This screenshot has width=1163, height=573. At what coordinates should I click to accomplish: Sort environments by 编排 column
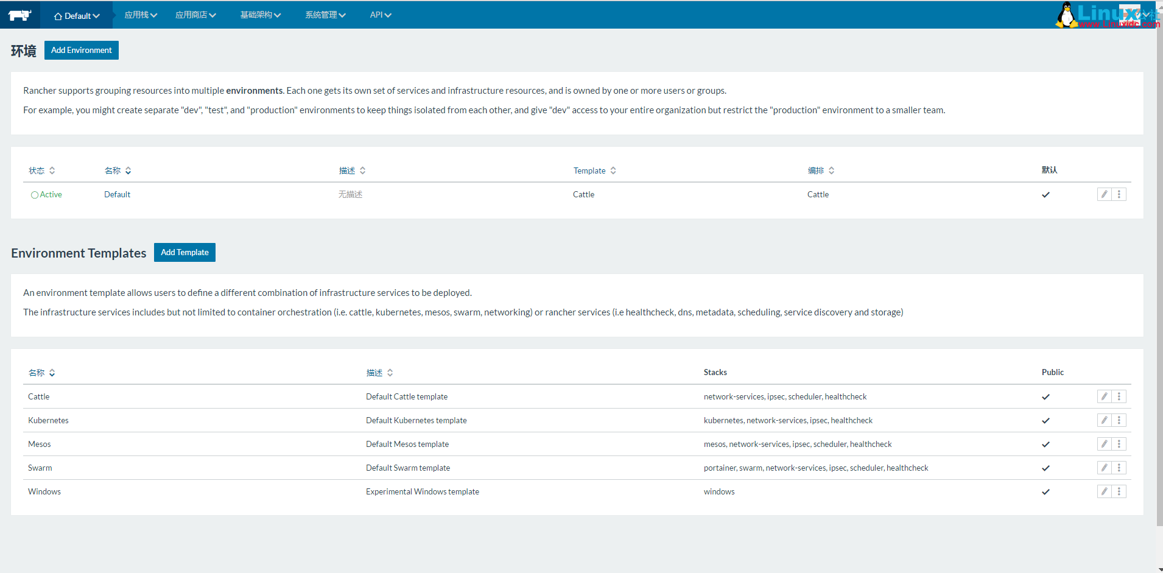[x=821, y=170]
